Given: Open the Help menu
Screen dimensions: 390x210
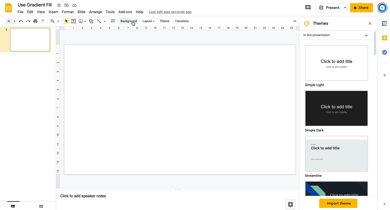Looking at the screenshot, I should click(x=140, y=12).
